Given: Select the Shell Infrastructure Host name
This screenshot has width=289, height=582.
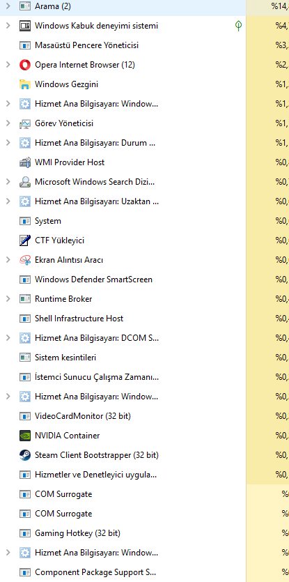Looking at the screenshot, I should tap(79, 319).
